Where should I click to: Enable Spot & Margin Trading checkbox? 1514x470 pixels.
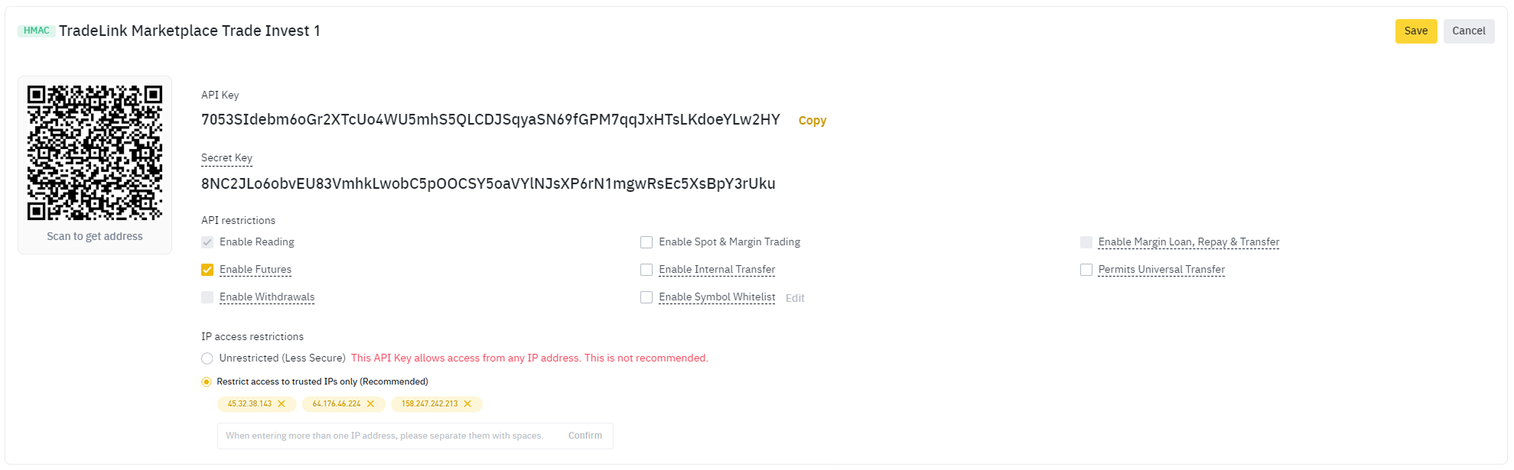pos(646,242)
